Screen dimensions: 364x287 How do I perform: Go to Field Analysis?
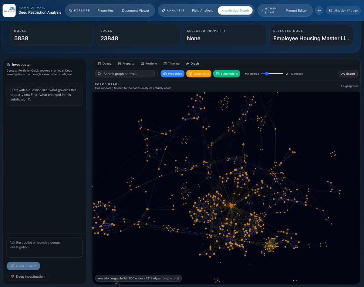point(203,11)
